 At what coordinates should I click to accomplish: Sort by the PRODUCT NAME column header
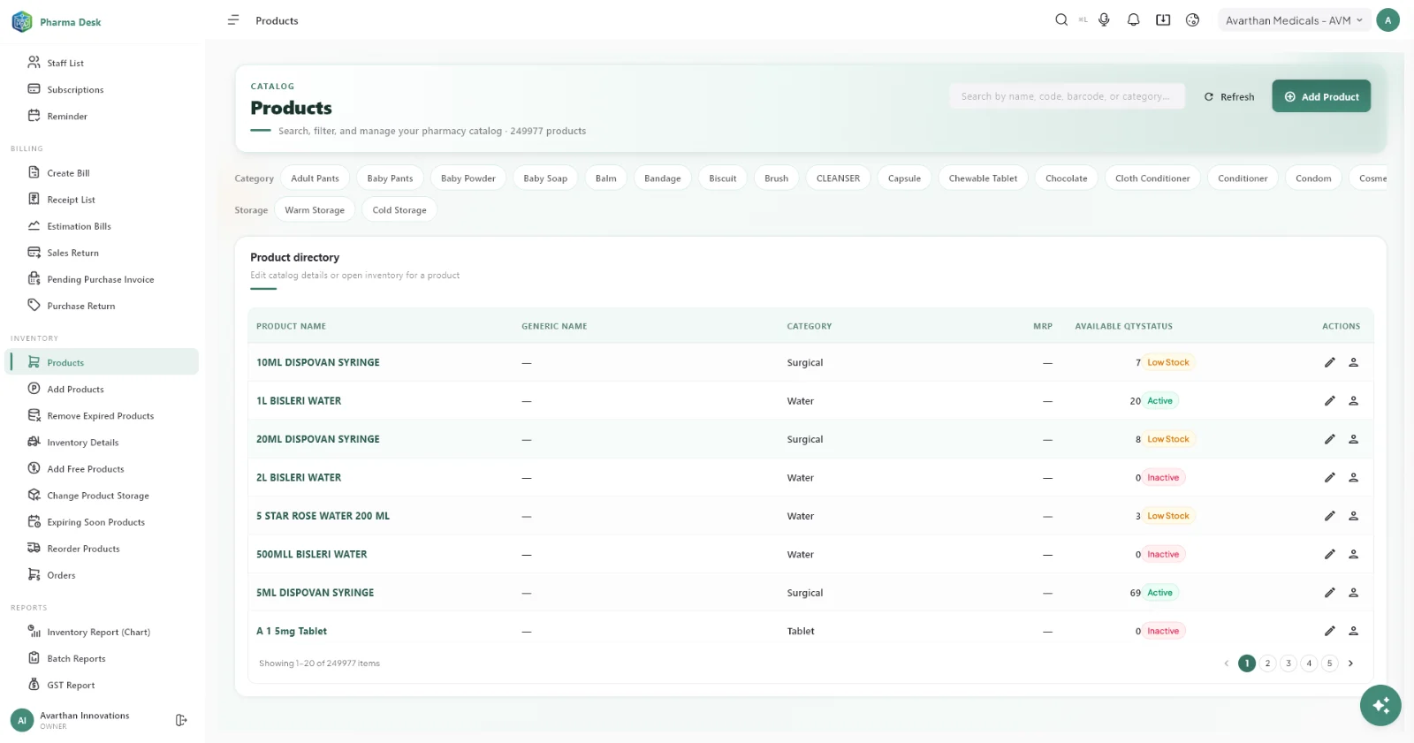point(291,326)
